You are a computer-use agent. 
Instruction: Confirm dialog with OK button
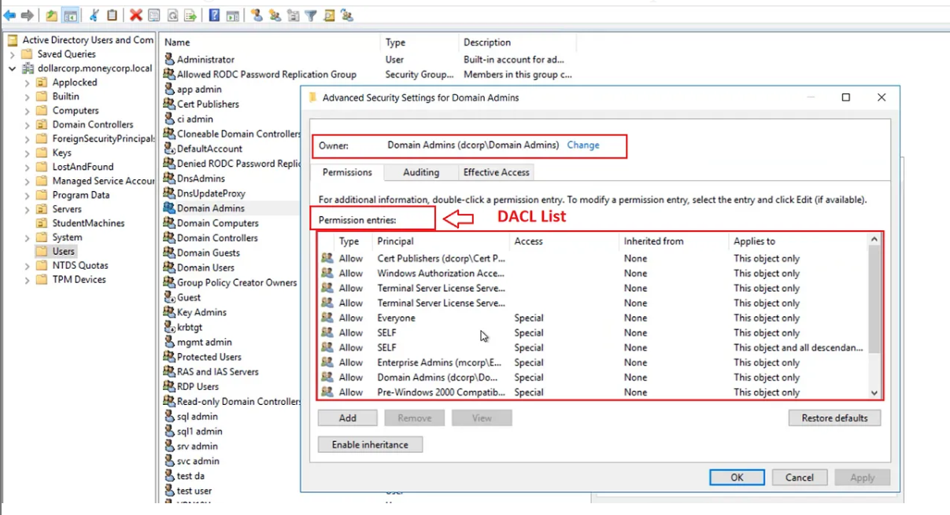click(737, 477)
